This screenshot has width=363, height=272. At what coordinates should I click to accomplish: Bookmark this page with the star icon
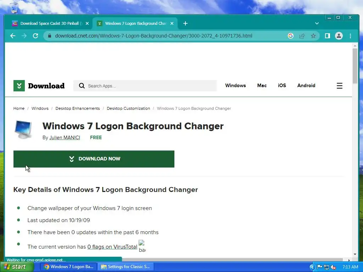point(313,36)
